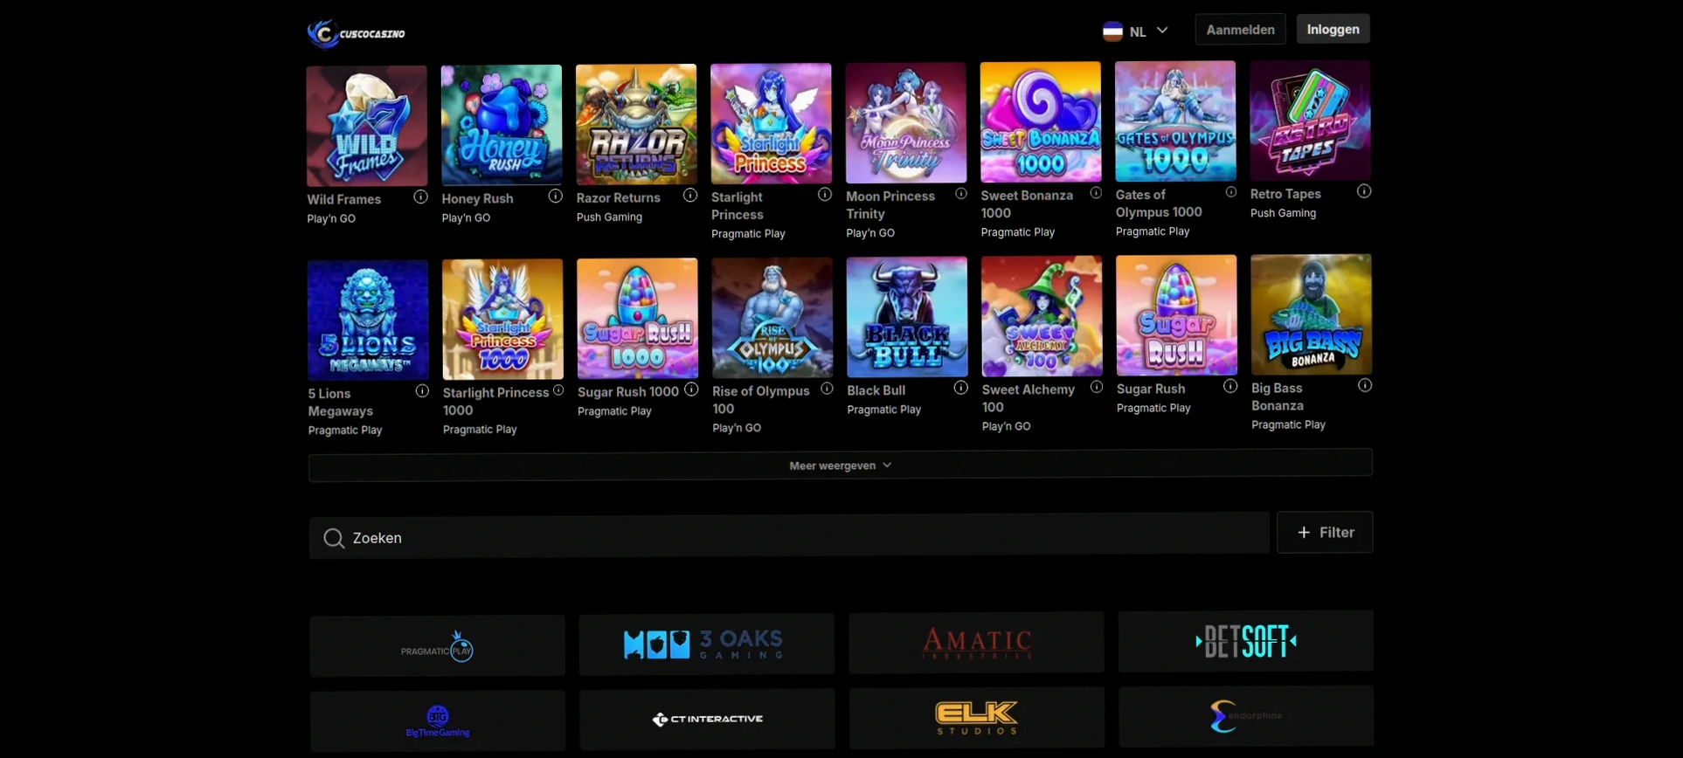Select the CT Interactive provider

point(707,719)
